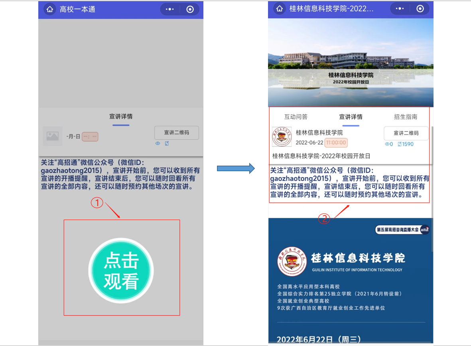This screenshot has height=346, width=471.
Task: Open the three-dots menu in the right phone header
Action: (400, 9)
